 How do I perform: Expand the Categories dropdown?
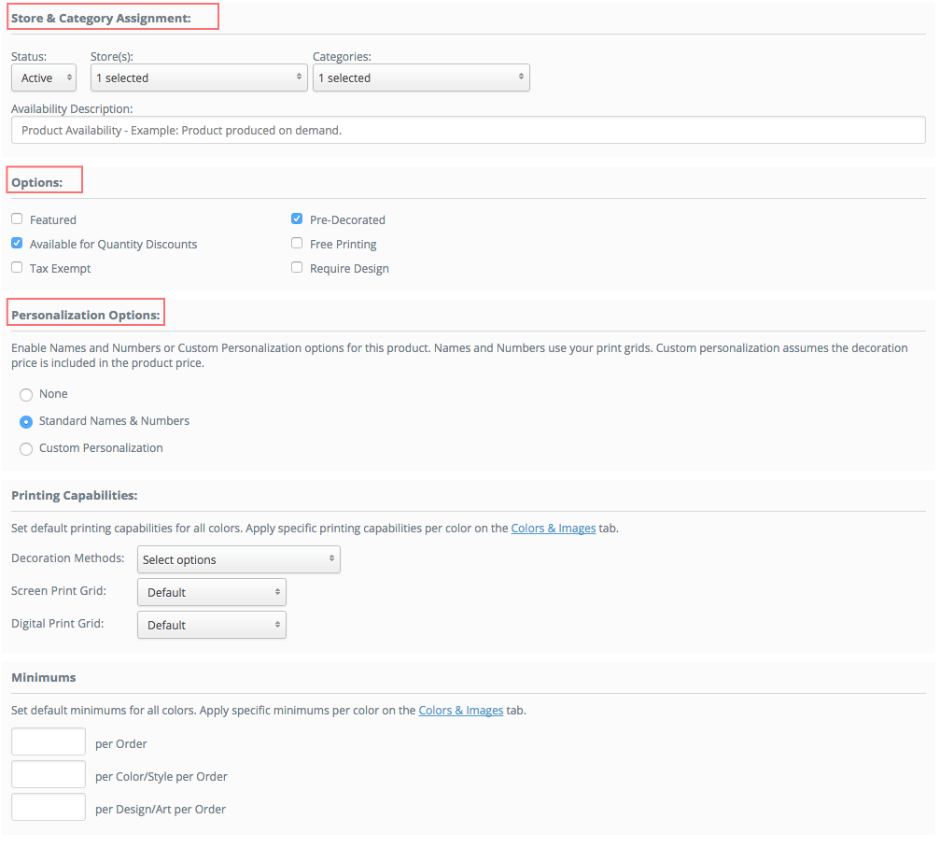click(x=421, y=78)
